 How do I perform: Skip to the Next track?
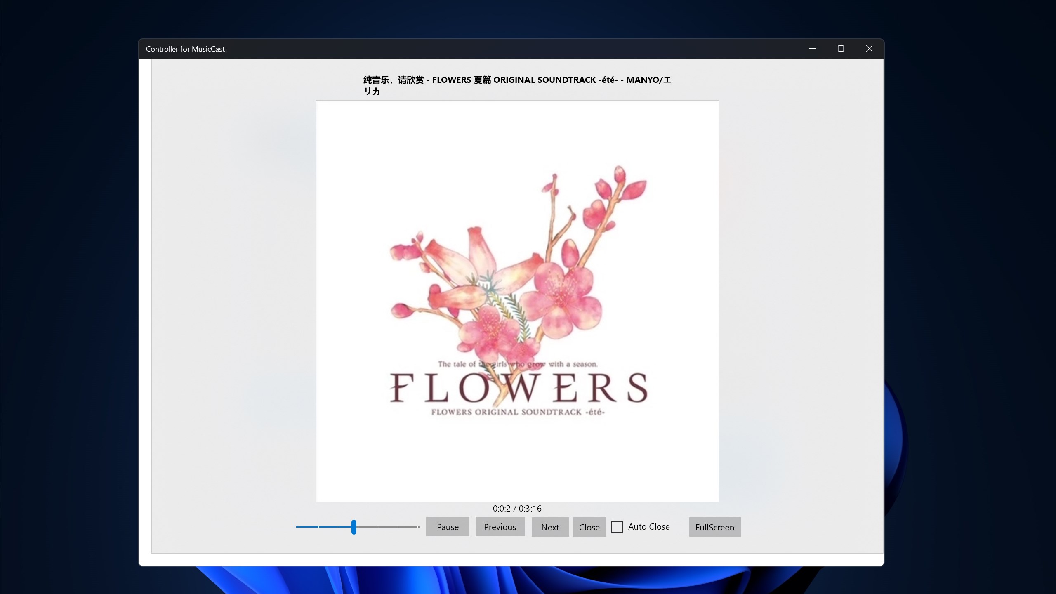tap(550, 527)
